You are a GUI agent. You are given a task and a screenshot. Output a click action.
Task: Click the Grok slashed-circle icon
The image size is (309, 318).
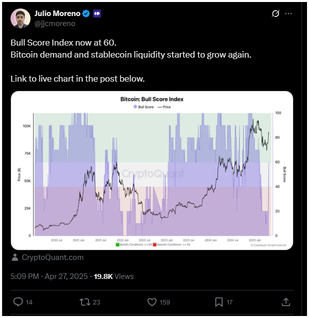(x=275, y=14)
